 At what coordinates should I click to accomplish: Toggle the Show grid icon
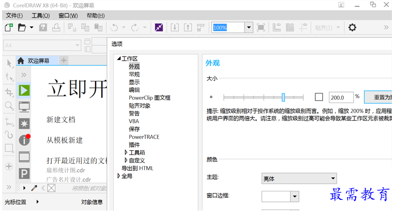tap(290, 27)
